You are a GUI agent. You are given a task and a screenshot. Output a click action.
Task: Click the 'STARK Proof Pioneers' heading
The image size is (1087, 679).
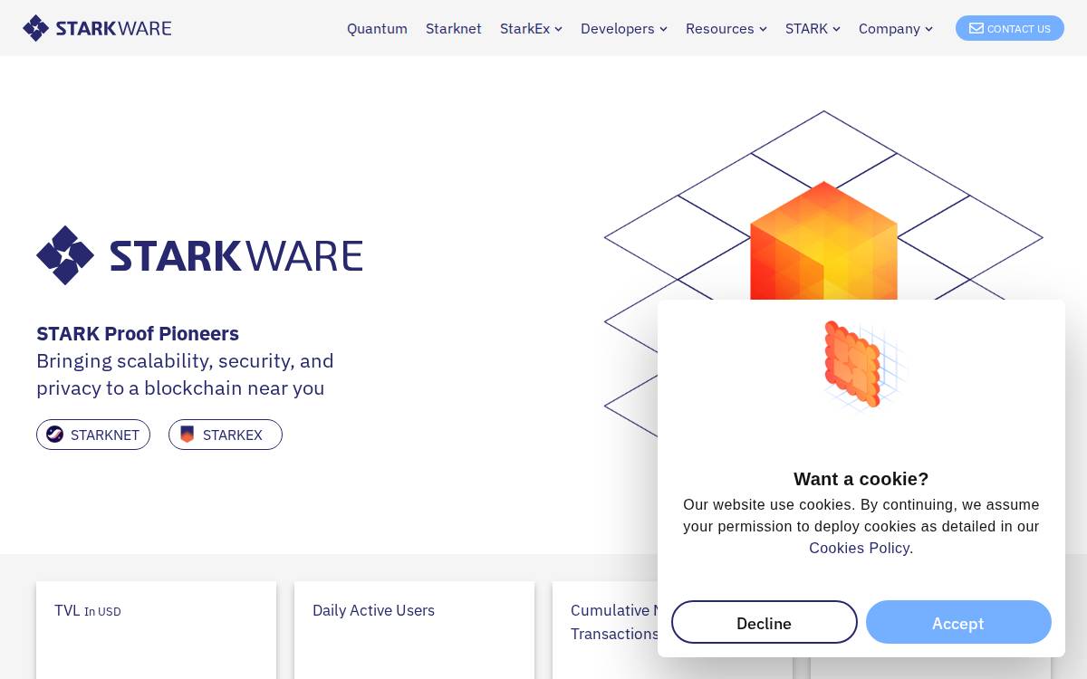[138, 333]
